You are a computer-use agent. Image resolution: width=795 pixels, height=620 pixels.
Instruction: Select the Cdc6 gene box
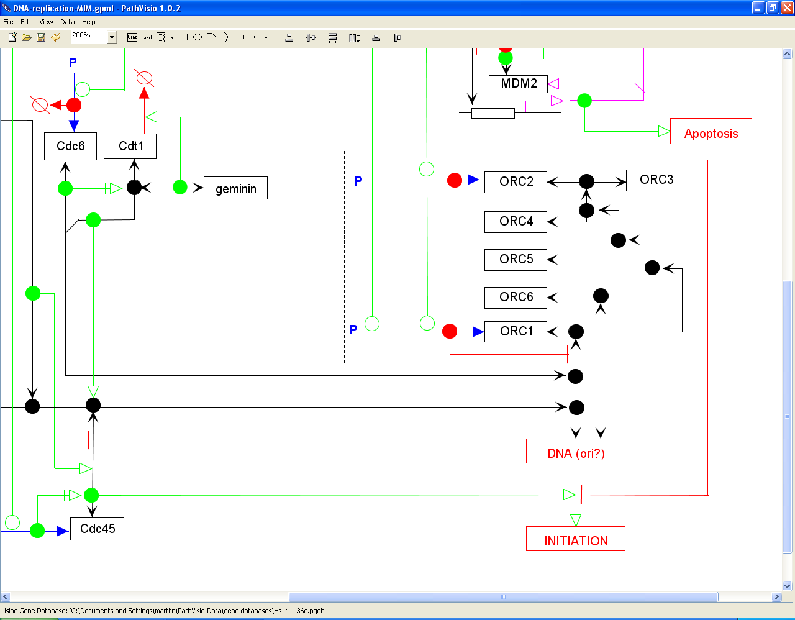[x=71, y=146]
